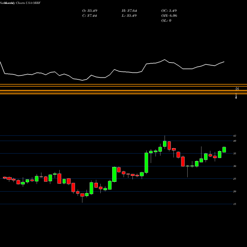Select the close value 'C: 37.44'

pos(89,16)
